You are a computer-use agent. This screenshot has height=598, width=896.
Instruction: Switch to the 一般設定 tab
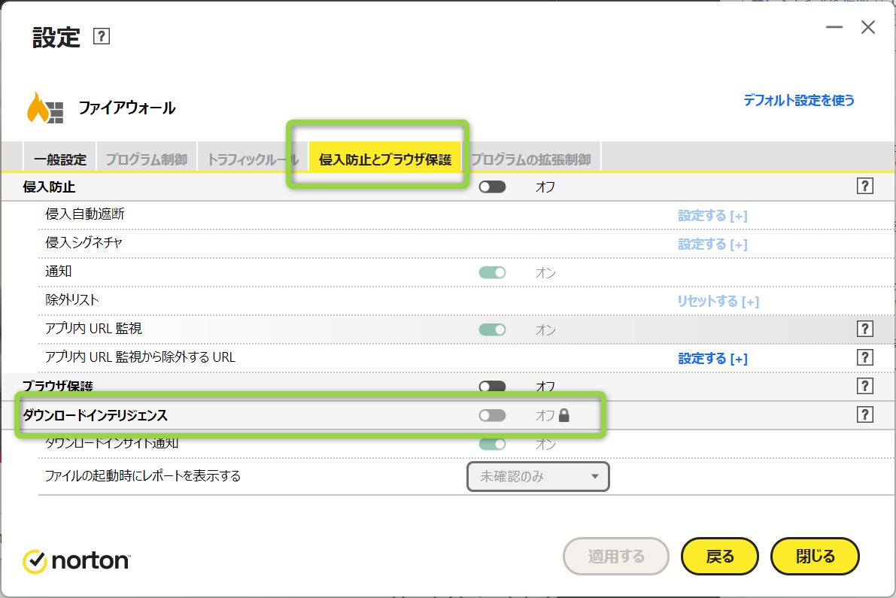pos(60,159)
